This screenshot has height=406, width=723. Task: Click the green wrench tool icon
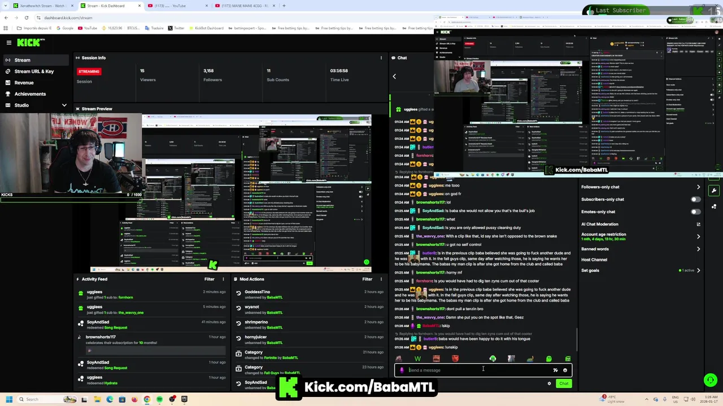click(x=714, y=191)
